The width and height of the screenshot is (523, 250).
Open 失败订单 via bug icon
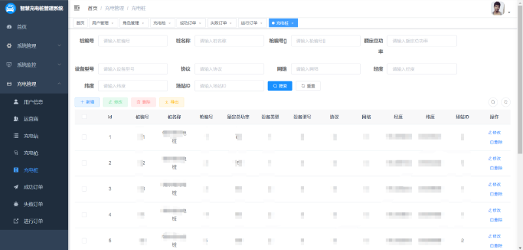click(16, 204)
